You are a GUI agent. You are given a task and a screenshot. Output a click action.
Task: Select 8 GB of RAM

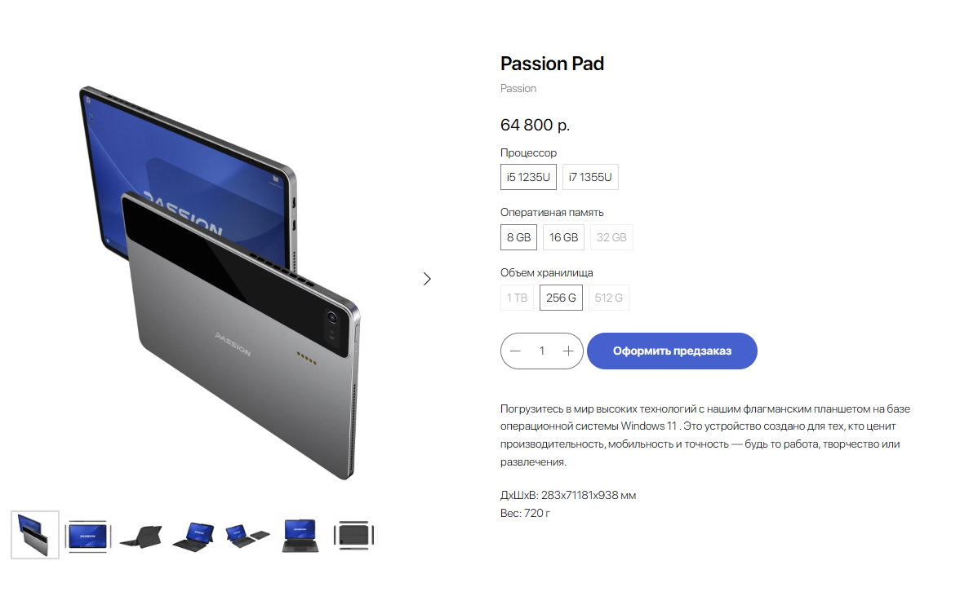[518, 238]
